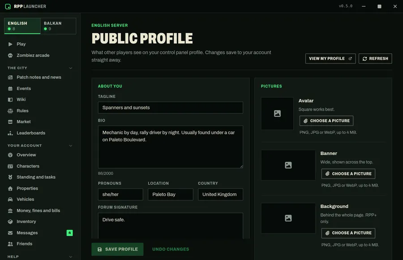The height and width of the screenshot is (260, 403).
Task: Minimize the launcher window
Action: click(364, 6)
